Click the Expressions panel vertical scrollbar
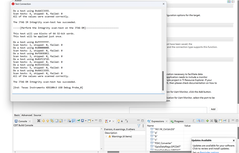The width and height of the screenshot is (239, 153). [238, 132]
